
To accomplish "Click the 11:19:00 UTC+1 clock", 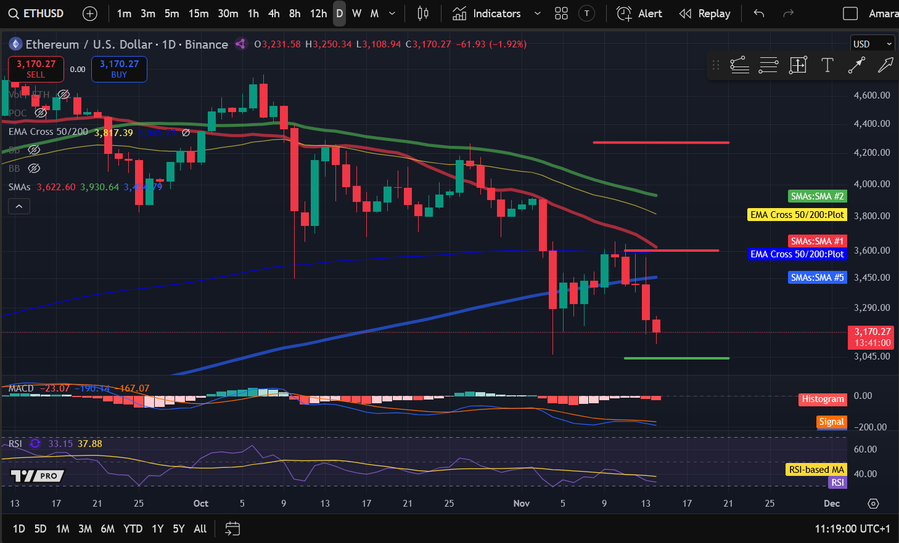I will pos(852,528).
